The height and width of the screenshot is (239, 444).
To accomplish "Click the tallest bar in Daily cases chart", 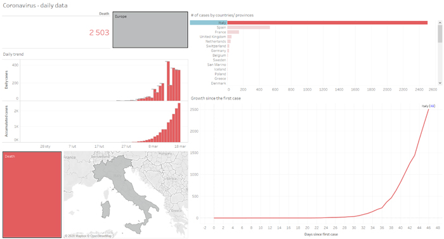I will (x=168, y=81).
